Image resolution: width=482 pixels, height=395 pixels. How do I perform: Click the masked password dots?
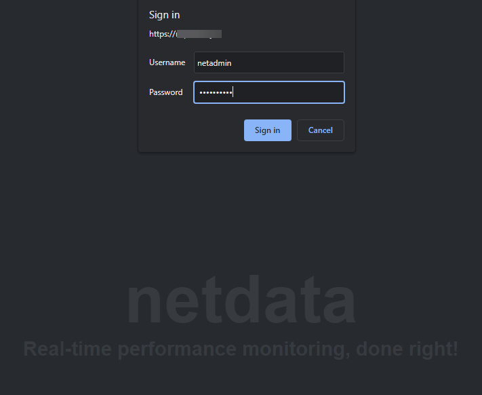coord(216,92)
